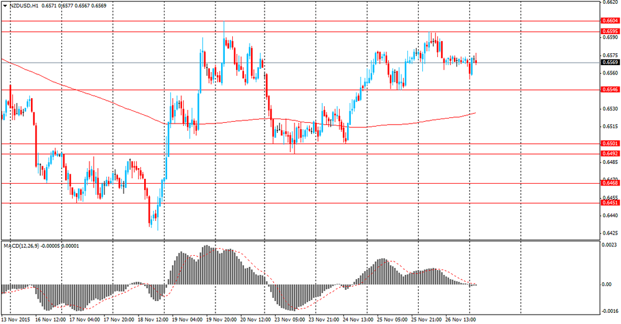Screen dimensions: 621x324
Task: Click the 0.6468 price level label
Action: (x=610, y=183)
